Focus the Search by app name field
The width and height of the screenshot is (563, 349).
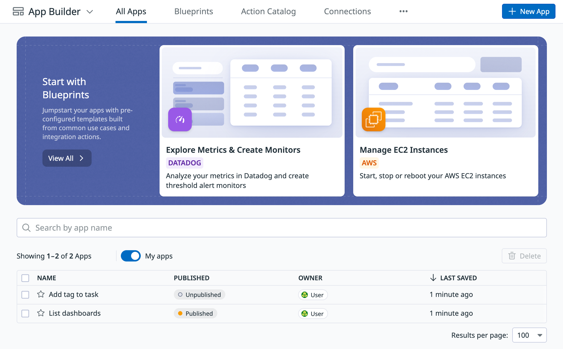click(281, 228)
